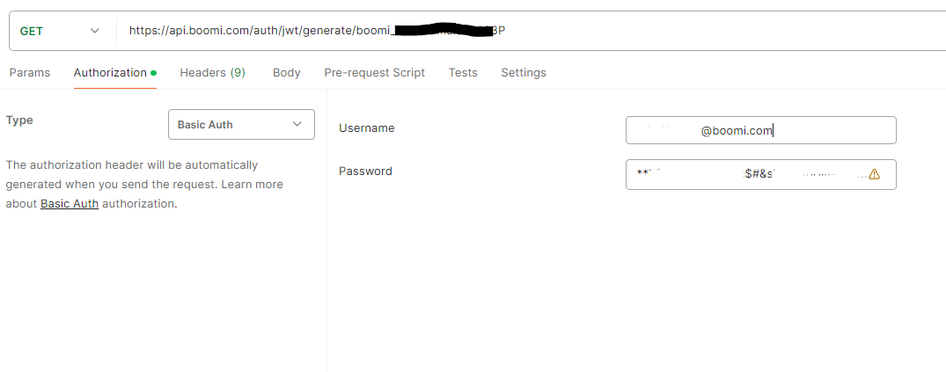Image resolution: width=946 pixels, height=372 pixels.
Task: Click the warning icon in Password field
Action: [x=874, y=174]
